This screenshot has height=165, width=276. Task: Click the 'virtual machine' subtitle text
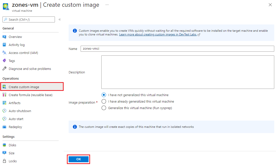pyautogui.click(x=22, y=11)
